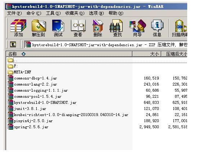
Task: Click the 解压到 (Extract To) toolbar icon
Action: (39, 26)
